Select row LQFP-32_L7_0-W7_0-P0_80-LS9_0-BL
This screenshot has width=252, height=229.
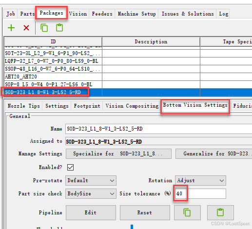coord(128,61)
